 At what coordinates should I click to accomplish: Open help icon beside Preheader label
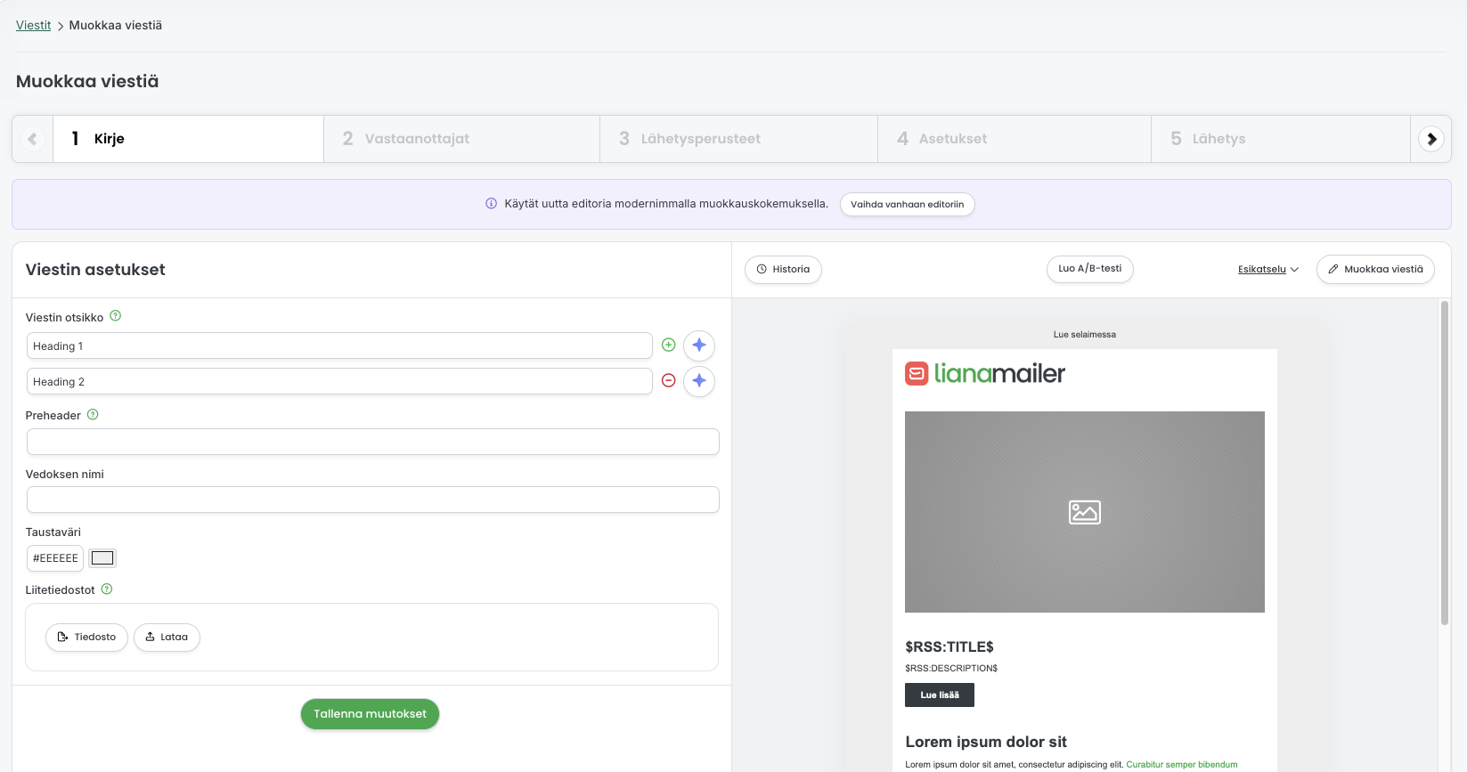(x=93, y=415)
